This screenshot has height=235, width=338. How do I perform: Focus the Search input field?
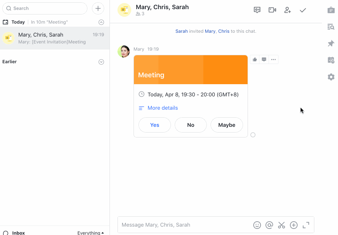pos(45,8)
